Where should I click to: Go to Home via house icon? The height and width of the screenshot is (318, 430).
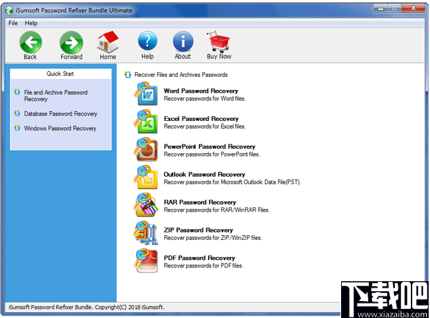click(x=108, y=41)
